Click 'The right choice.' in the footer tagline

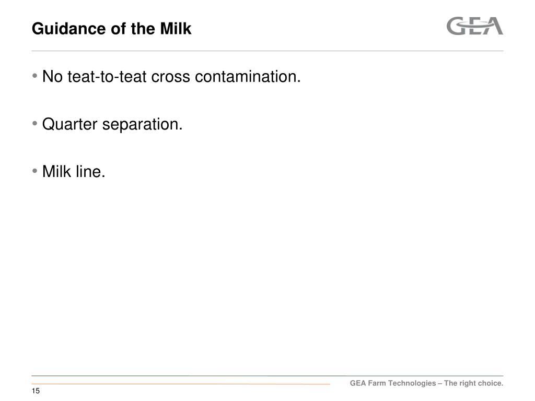[x=473, y=383]
